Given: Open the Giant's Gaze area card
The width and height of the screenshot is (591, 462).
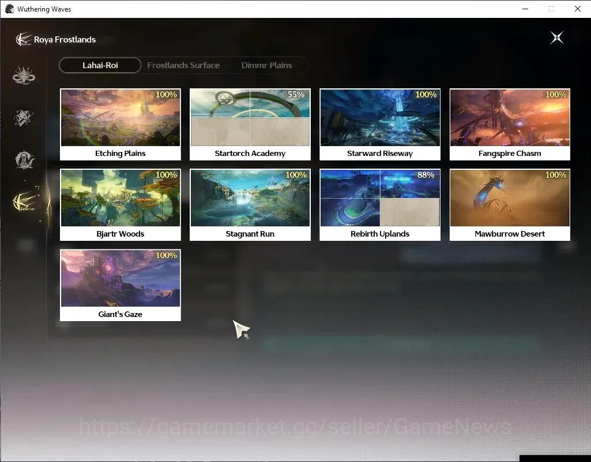Looking at the screenshot, I should click(121, 285).
